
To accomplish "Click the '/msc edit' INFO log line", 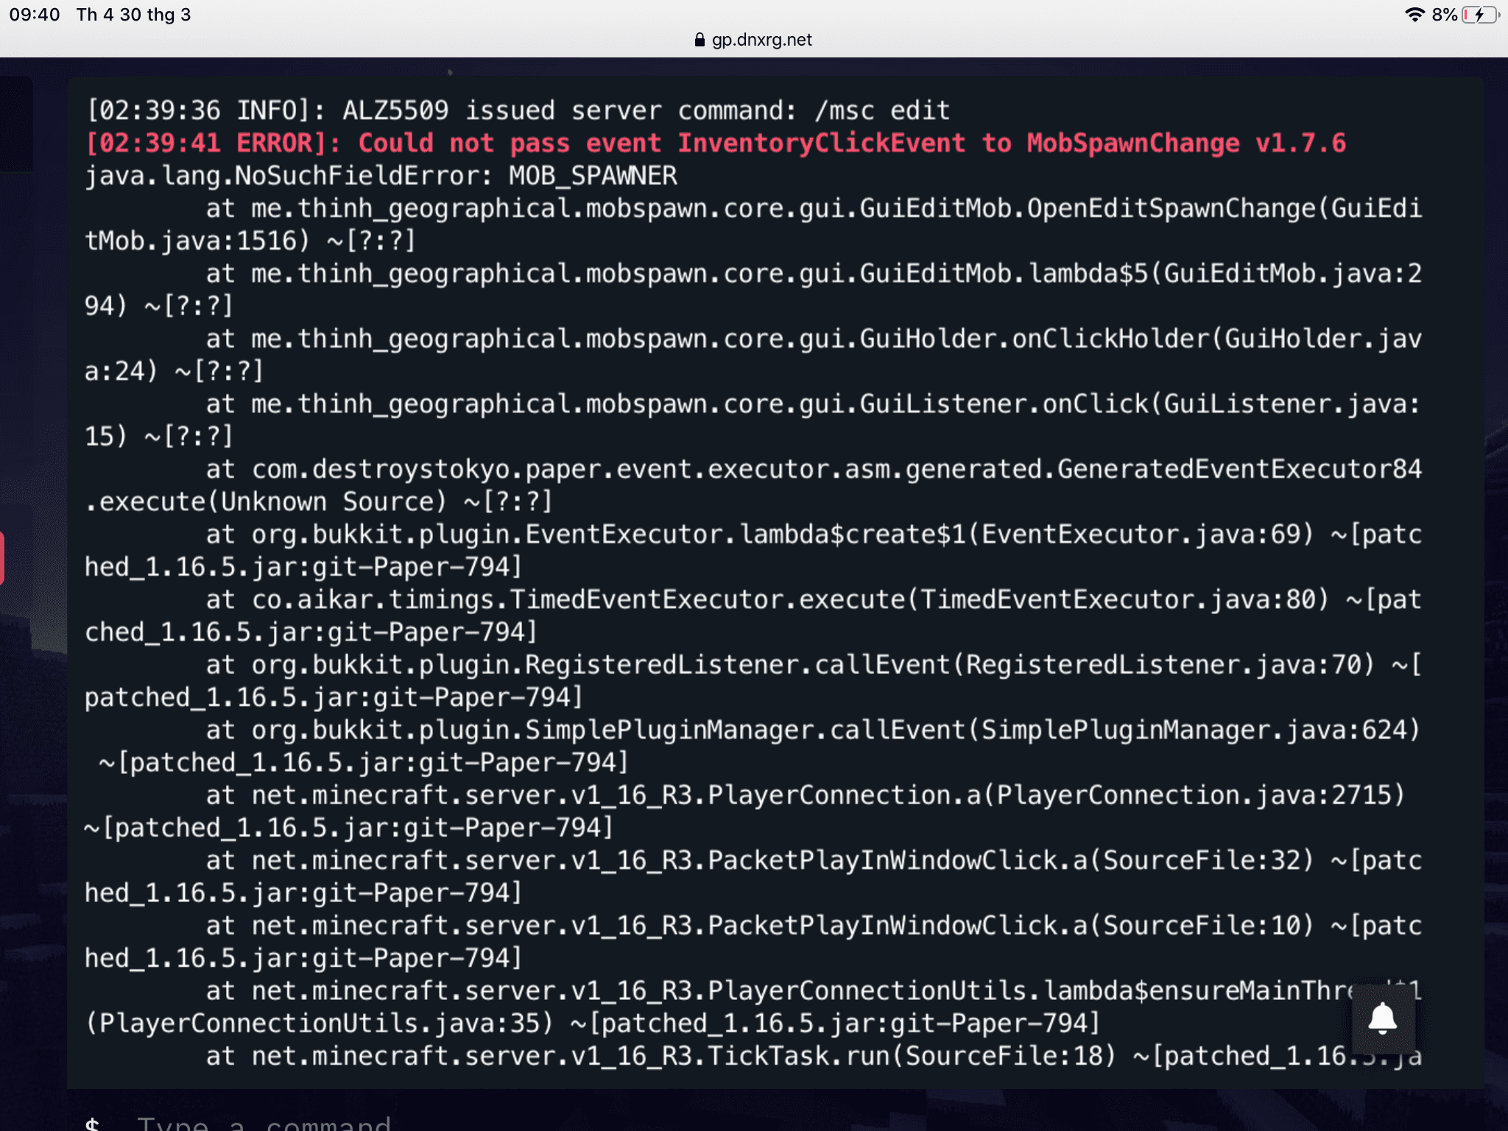I will point(518,110).
